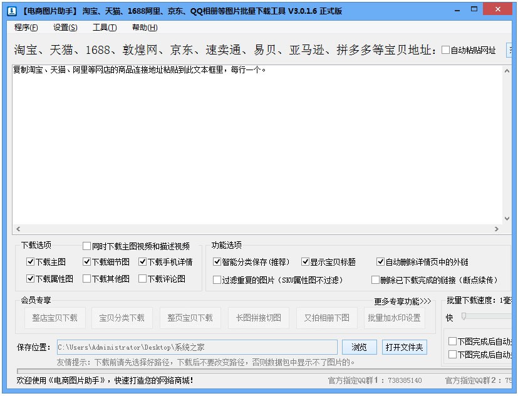Enable 自动粘贴网址 checkbox

[x=445, y=50]
